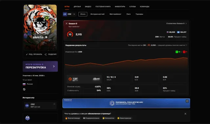Open the Лиги sub-tab
The width and height of the screenshot is (210, 124).
point(128,14)
